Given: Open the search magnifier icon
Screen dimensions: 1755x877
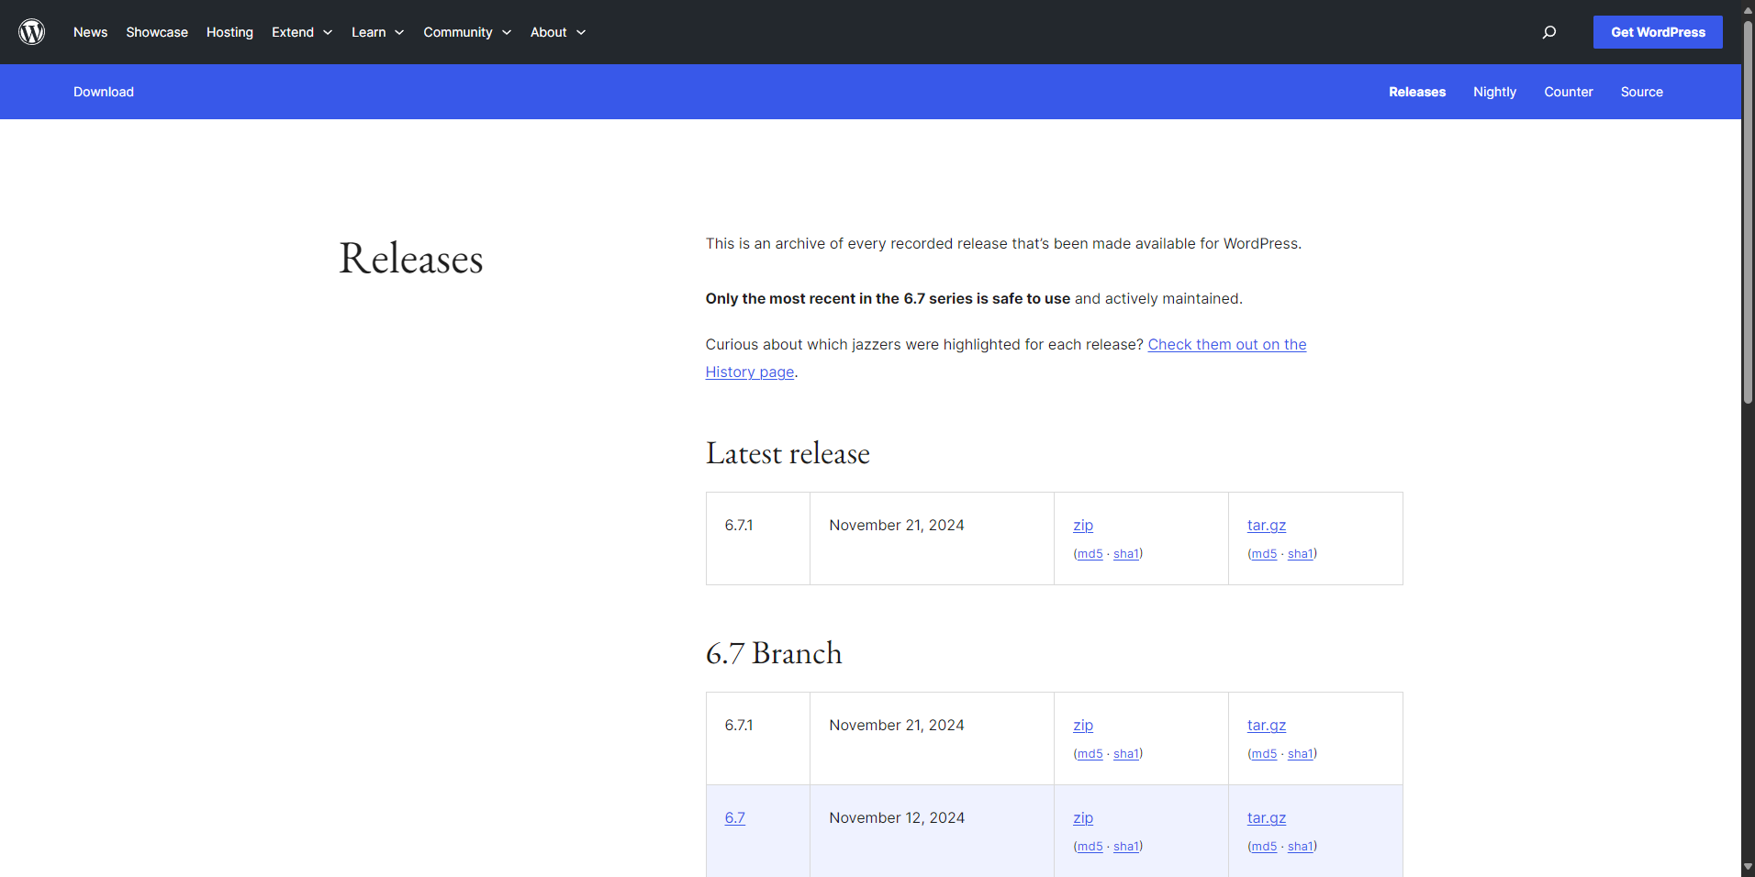Looking at the screenshot, I should click(1549, 32).
